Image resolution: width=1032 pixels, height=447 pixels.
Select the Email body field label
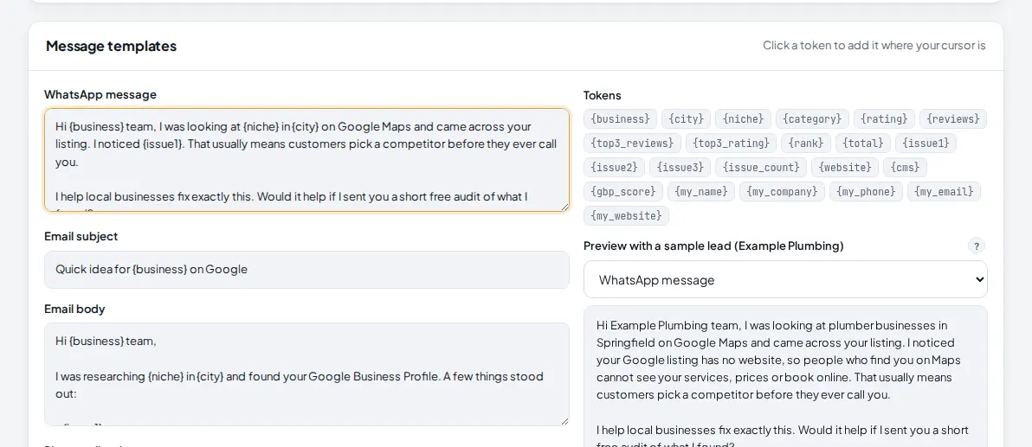click(x=74, y=309)
